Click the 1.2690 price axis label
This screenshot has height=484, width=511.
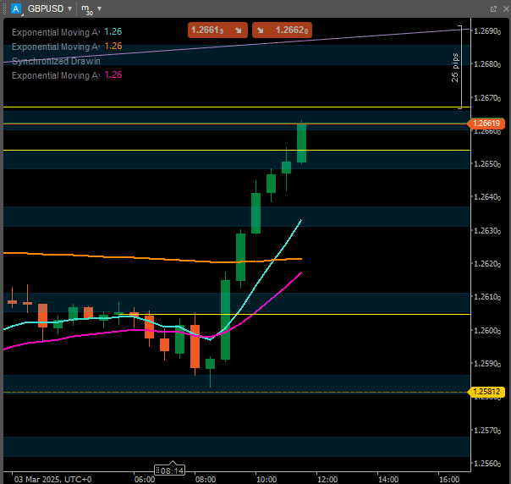(486, 31)
